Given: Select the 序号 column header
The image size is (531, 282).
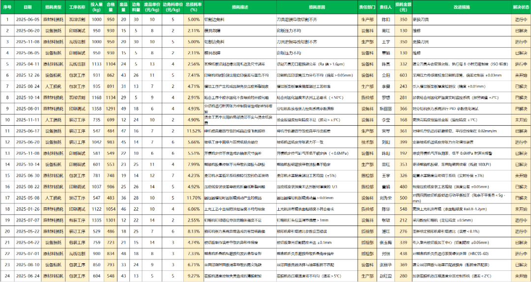Looking at the screenshot, I should [7, 7].
